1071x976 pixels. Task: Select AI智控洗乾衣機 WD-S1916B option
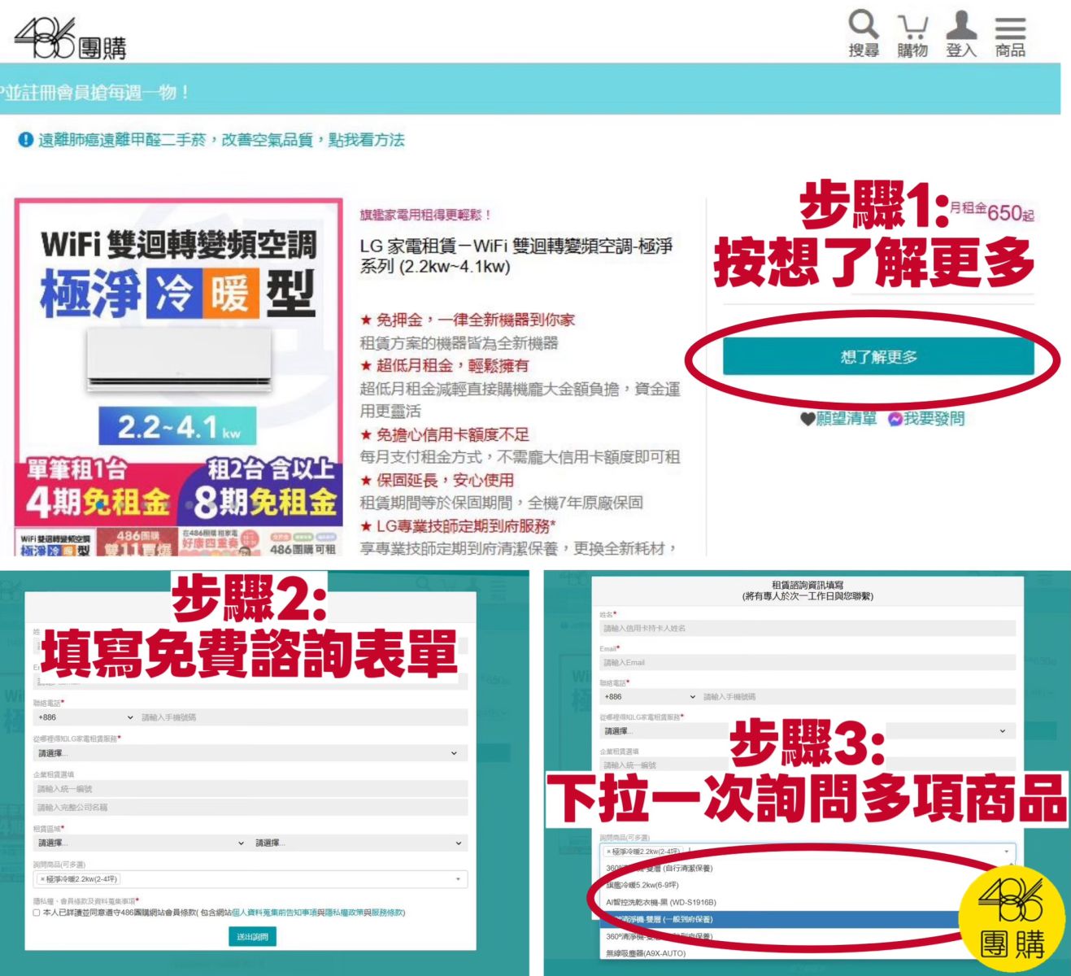[660, 902]
